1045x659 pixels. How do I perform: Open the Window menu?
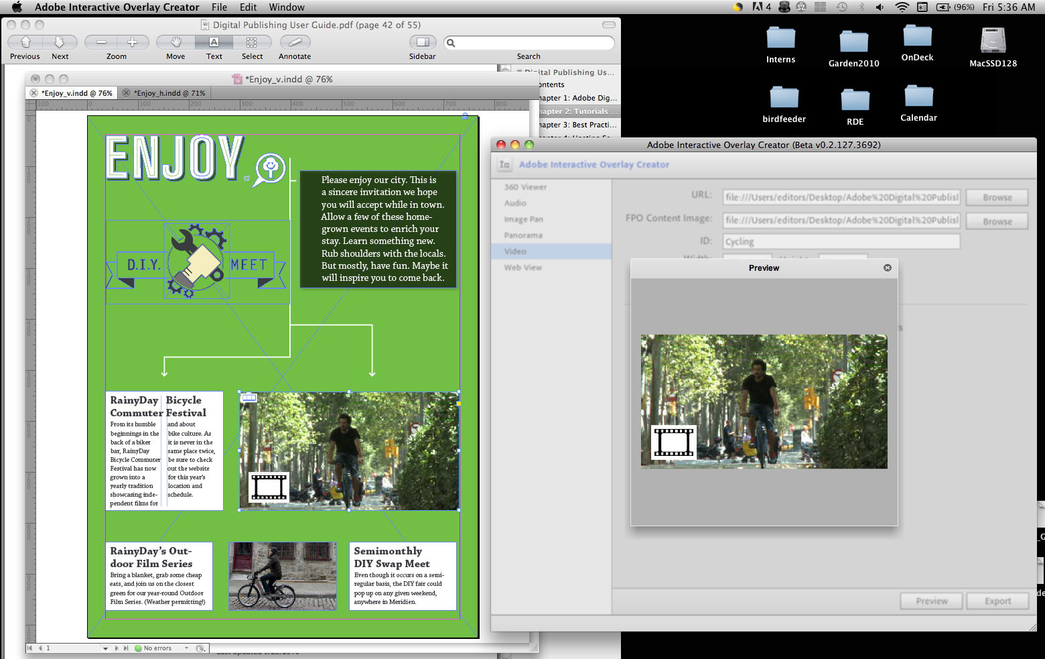coord(287,7)
